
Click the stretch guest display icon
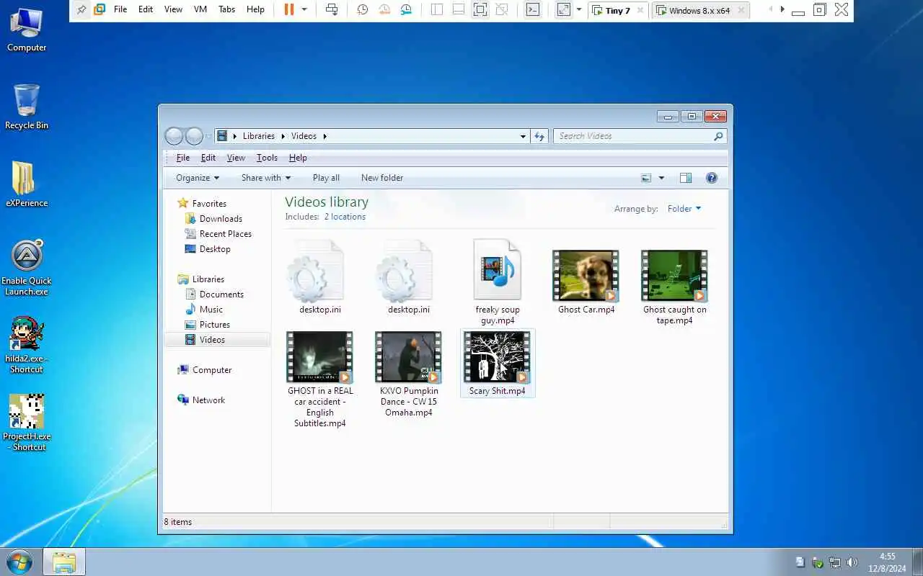coord(564,9)
